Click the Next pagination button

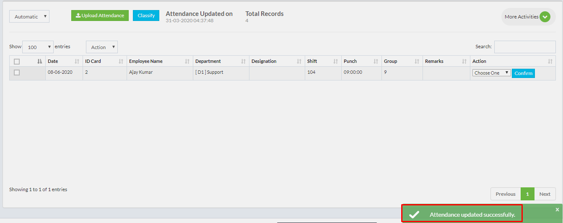click(x=545, y=194)
